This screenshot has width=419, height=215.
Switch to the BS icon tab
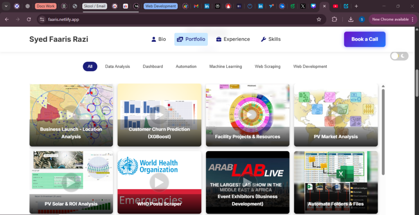pos(239,6)
